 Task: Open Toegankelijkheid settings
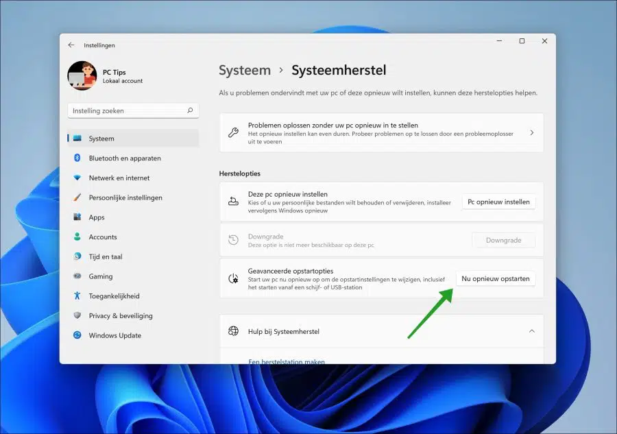tap(133, 296)
